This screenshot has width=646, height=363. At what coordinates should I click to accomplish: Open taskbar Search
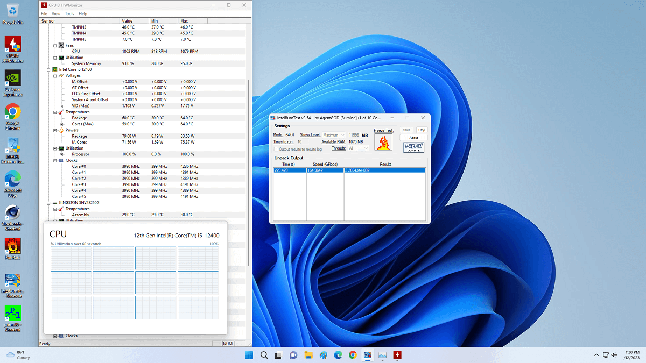[264, 355]
